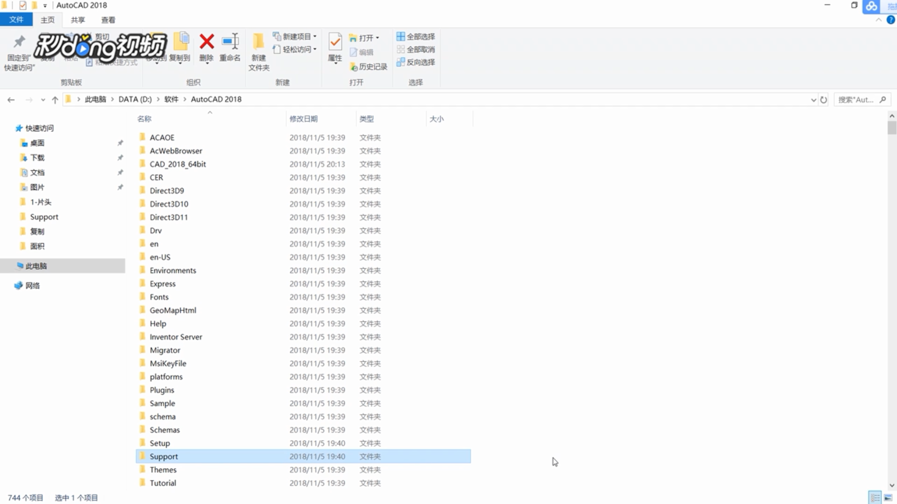
Task: Click the Delete red X icon
Action: click(206, 42)
